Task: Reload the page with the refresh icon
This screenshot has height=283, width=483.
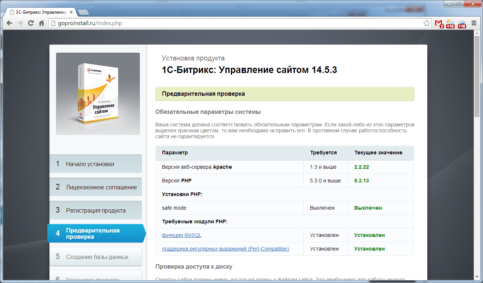Action: point(31,23)
